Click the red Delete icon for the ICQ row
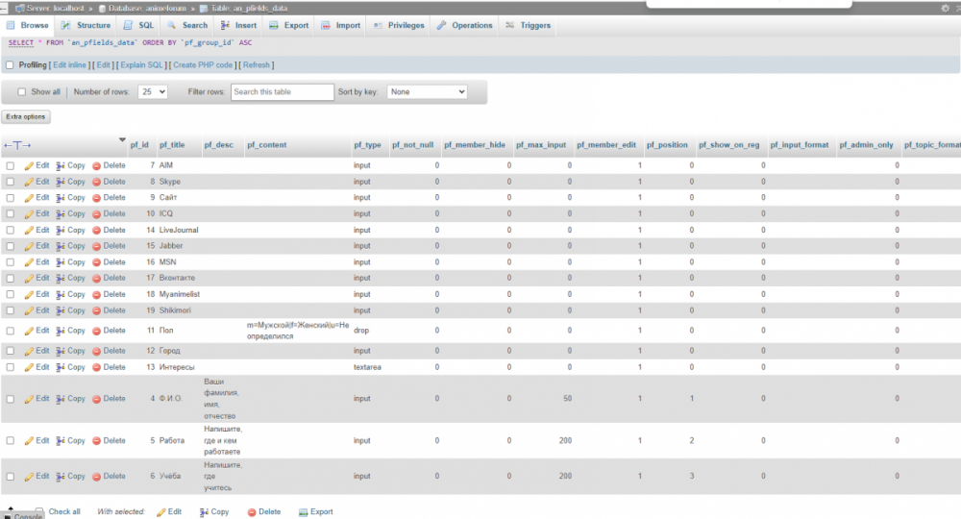The width and height of the screenshot is (961, 519). (x=96, y=213)
